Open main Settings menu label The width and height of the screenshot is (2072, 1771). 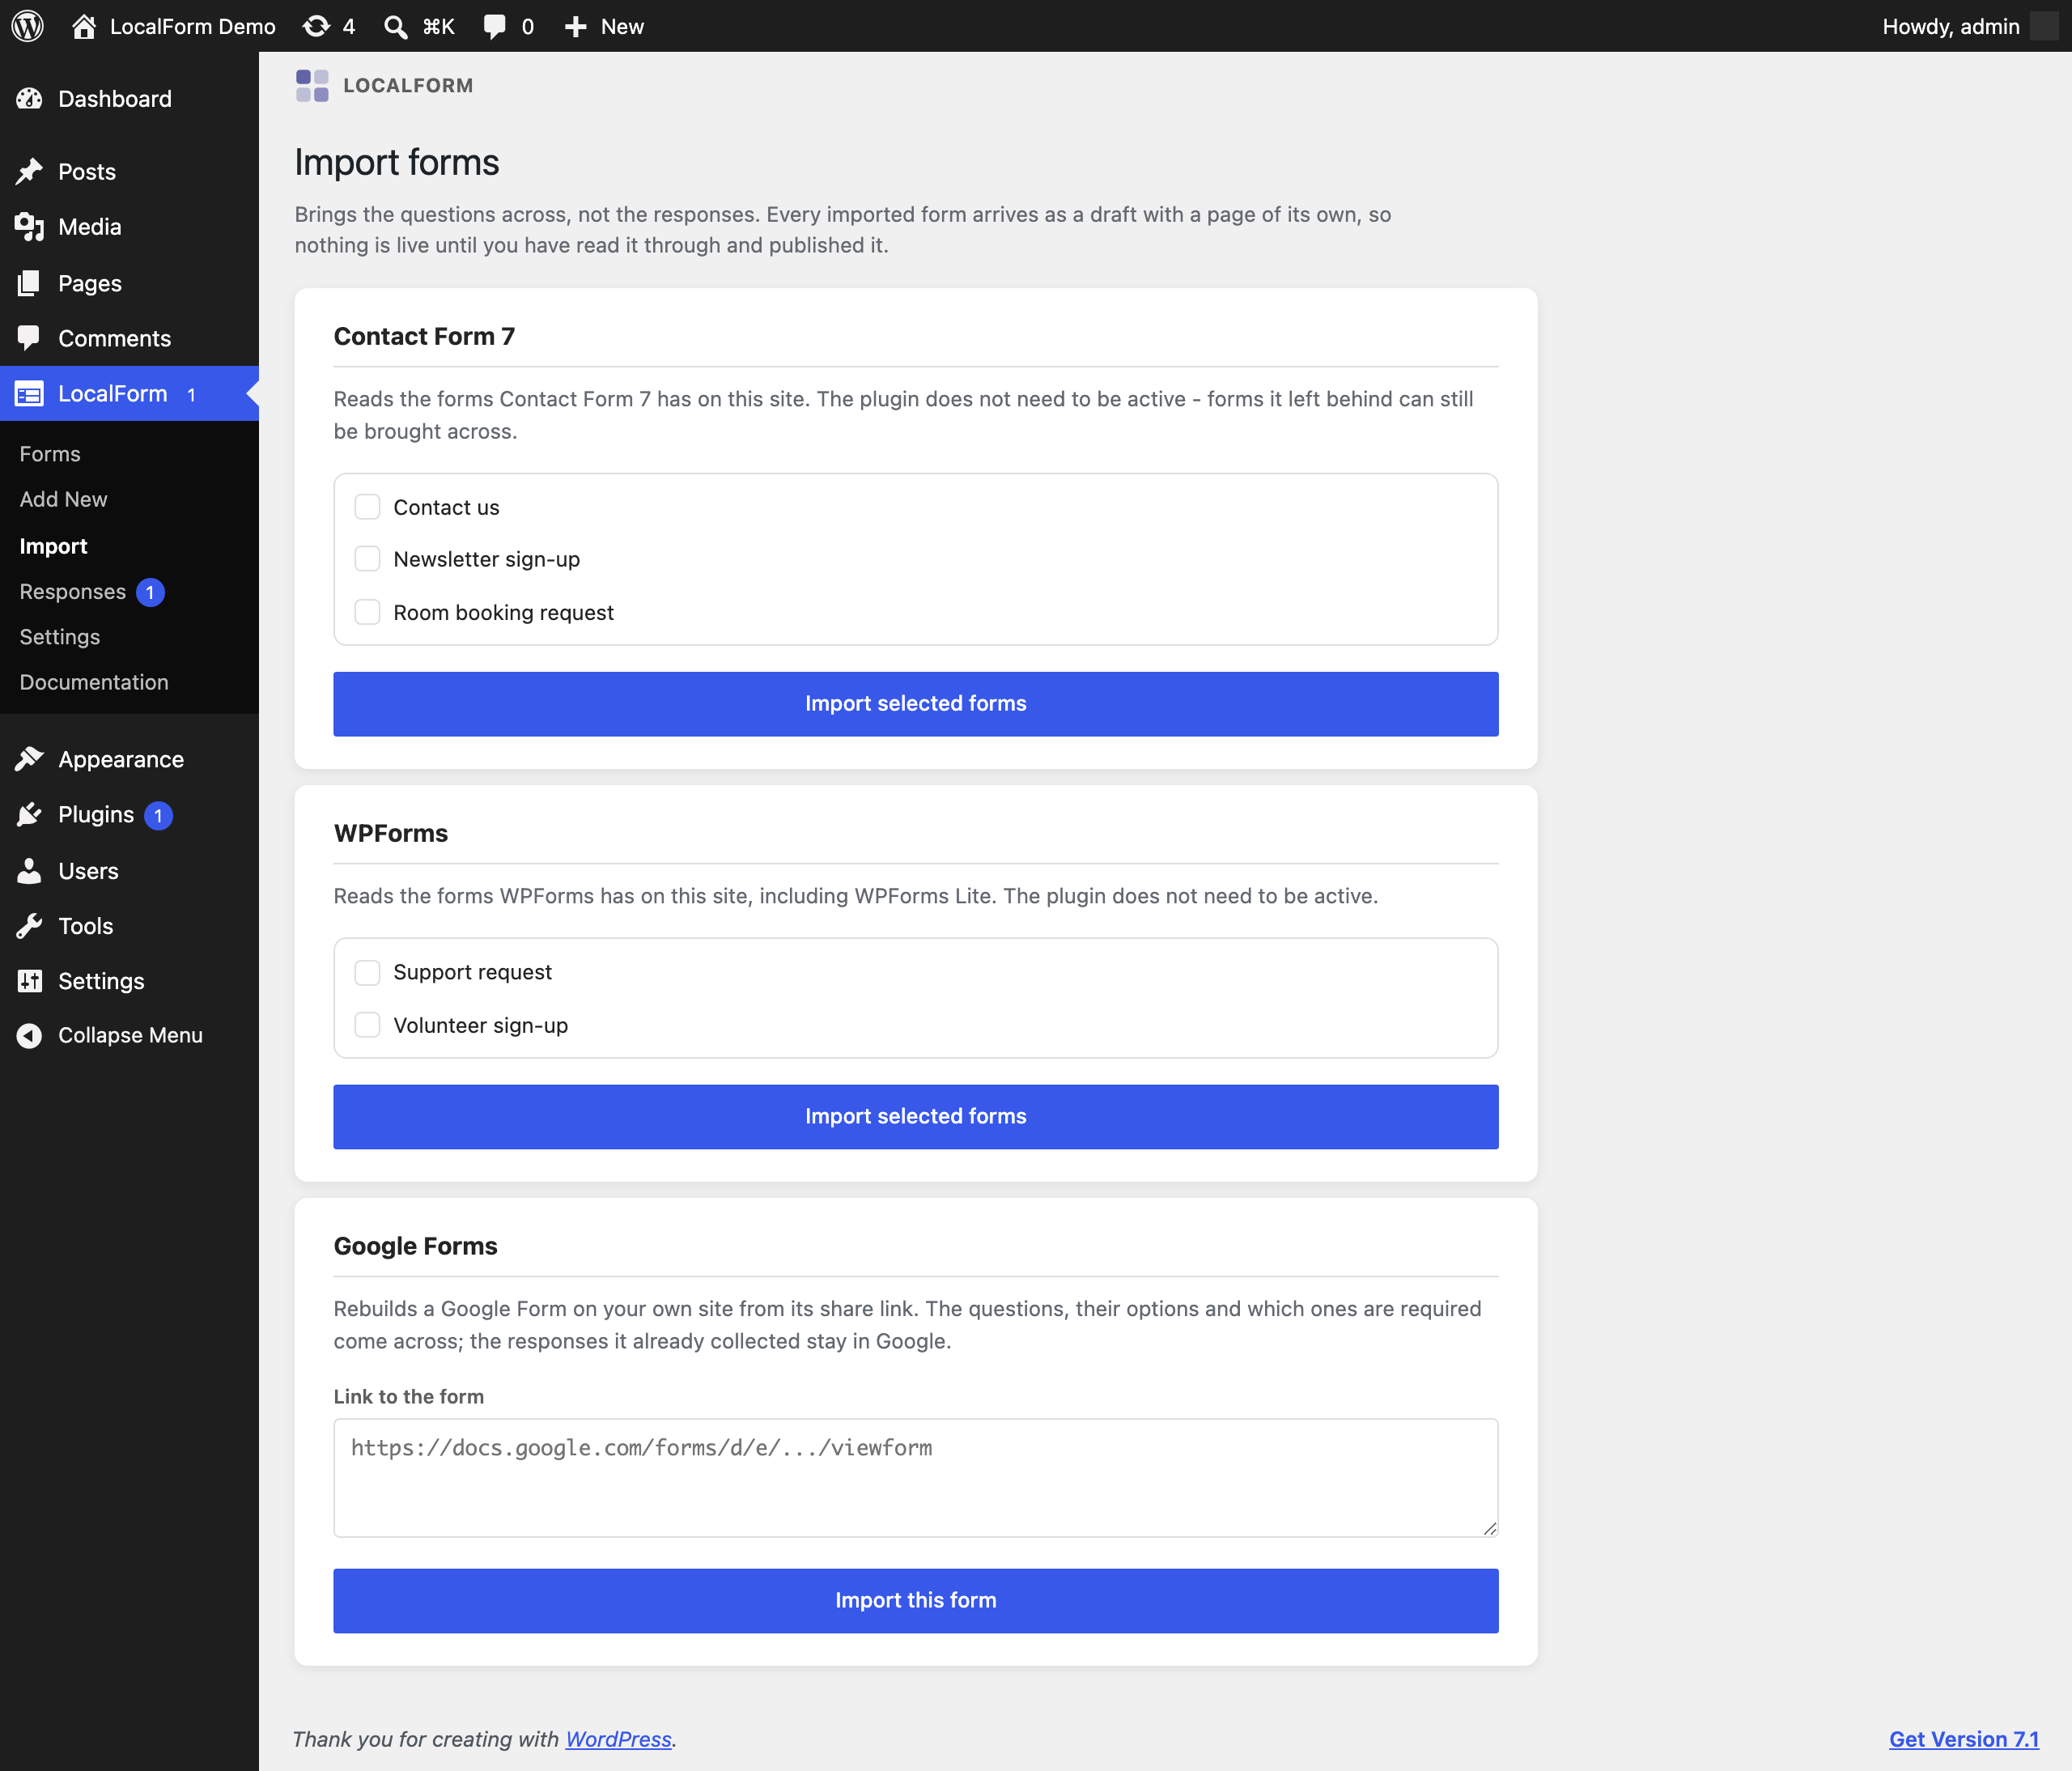101,981
